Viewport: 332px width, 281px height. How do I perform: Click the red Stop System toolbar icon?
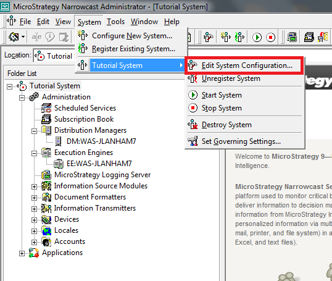(270, 38)
